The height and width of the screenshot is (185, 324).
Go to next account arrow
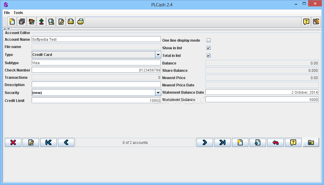coord(205,142)
